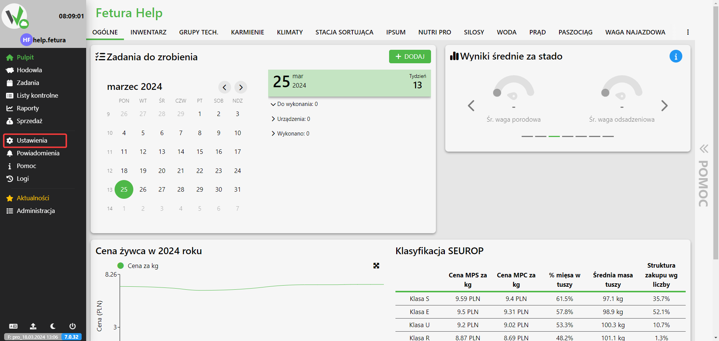
Task: Open the three-dot overflow tab menu
Action: 688,32
